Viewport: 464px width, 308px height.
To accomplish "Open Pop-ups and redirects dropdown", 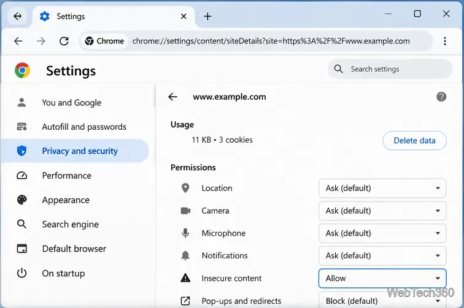I will pyautogui.click(x=382, y=300).
